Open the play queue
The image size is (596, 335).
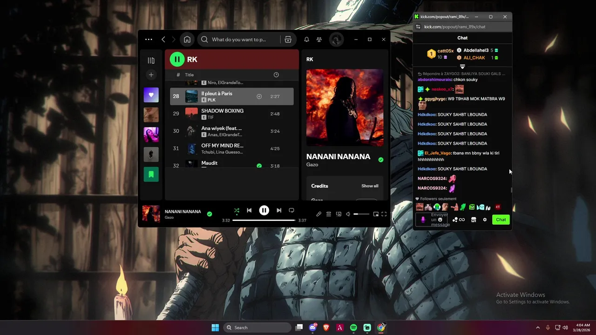click(329, 214)
